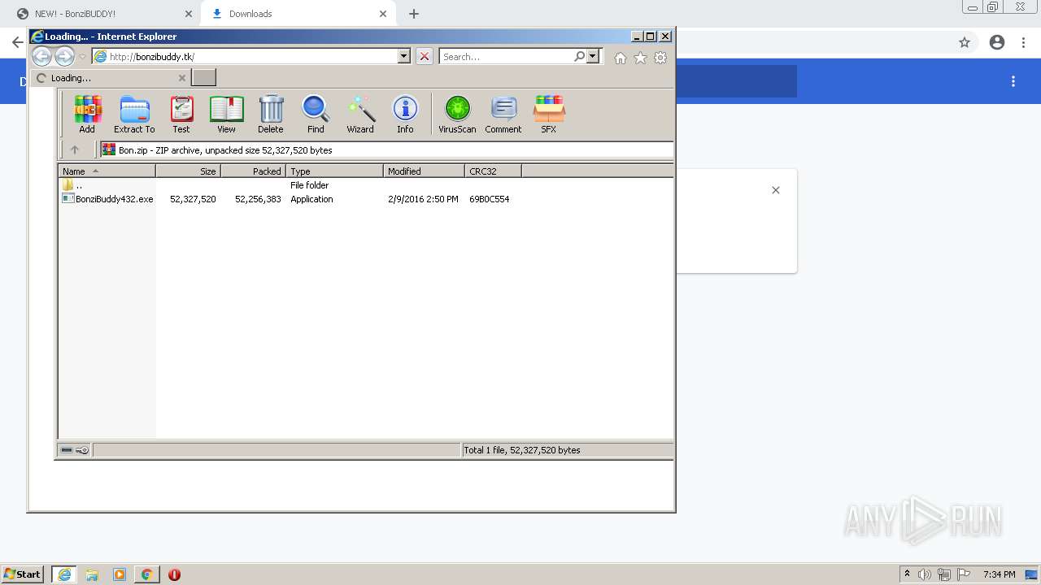Open new tab in Internet Explorer
The width and height of the screenshot is (1041, 585).
click(203, 77)
